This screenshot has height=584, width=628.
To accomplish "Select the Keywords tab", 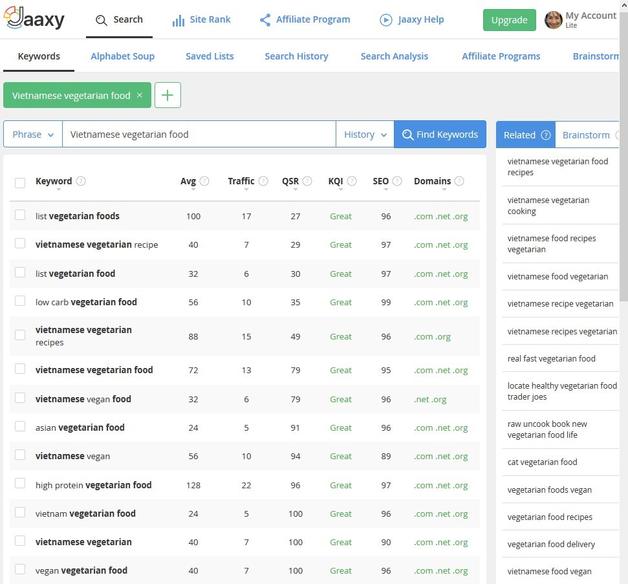I will (39, 56).
